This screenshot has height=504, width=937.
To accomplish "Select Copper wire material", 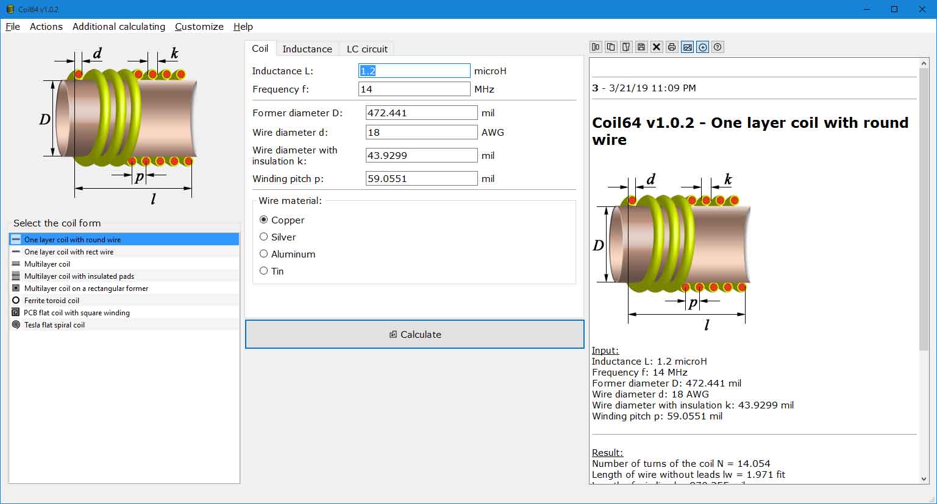I will coord(282,220).
